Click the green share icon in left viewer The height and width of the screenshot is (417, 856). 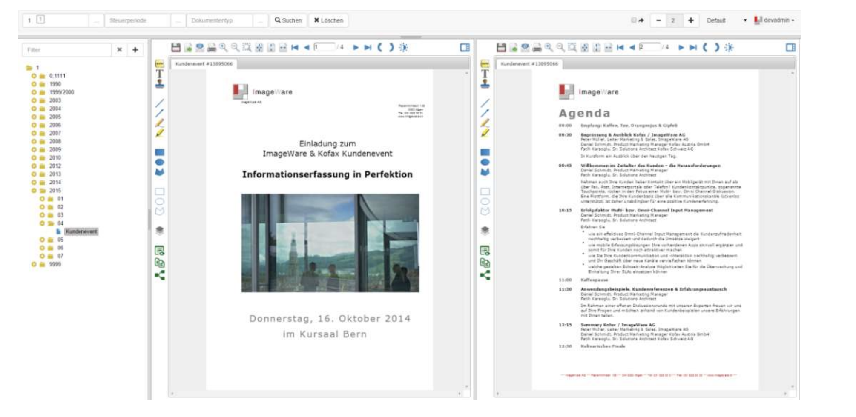click(x=160, y=275)
